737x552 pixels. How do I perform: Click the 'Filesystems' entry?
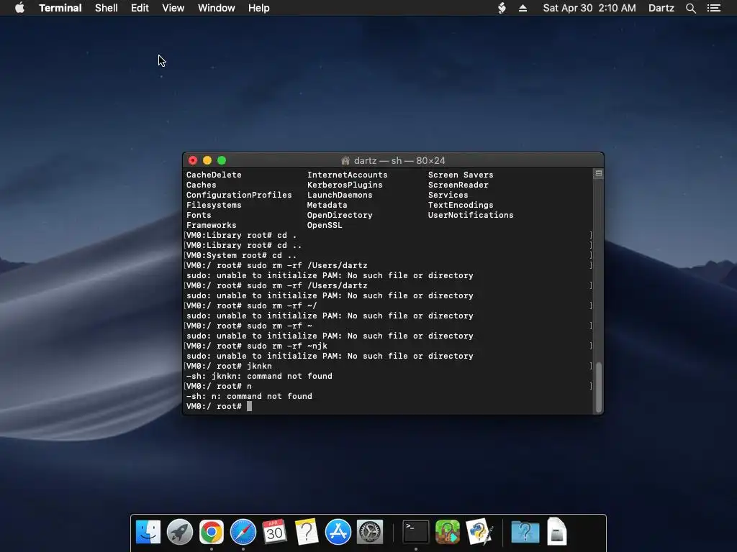click(x=214, y=205)
